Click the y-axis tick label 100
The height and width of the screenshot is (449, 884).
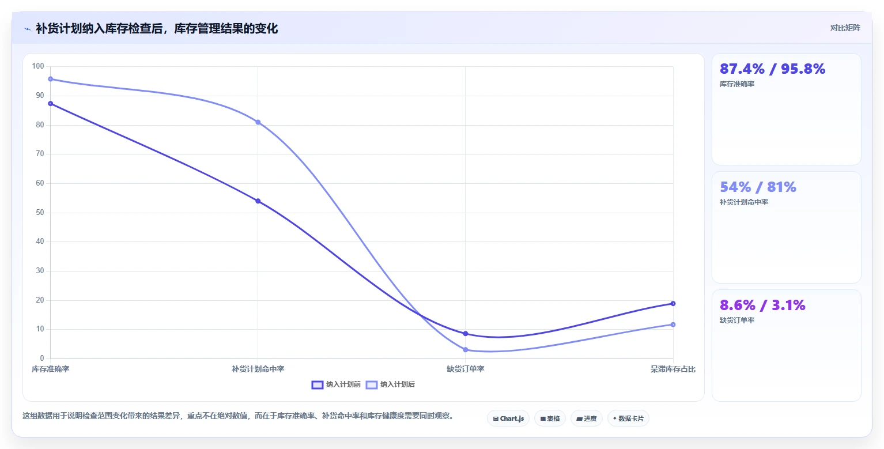(x=39, y=67)
